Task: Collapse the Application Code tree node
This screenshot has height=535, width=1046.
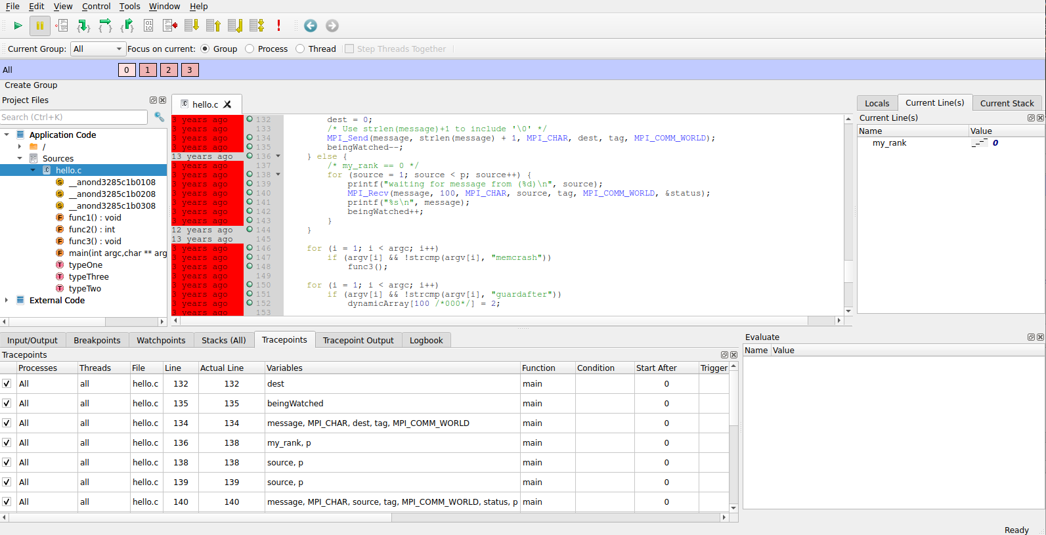Action: [x=7, y=135]
